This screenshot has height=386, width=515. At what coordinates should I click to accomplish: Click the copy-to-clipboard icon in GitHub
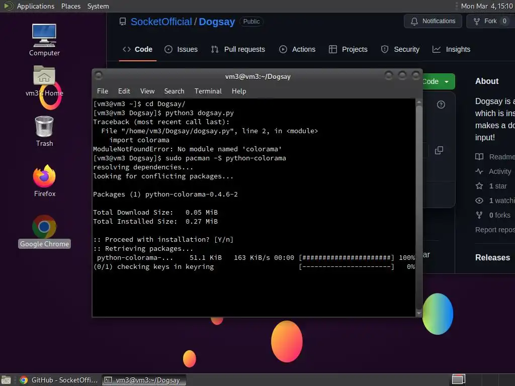click(439, 150)
